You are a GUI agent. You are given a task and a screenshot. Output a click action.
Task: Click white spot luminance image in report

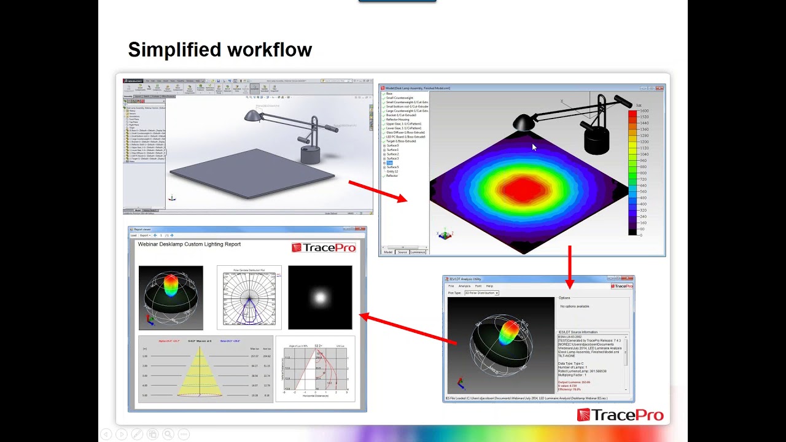click(320, 298)
